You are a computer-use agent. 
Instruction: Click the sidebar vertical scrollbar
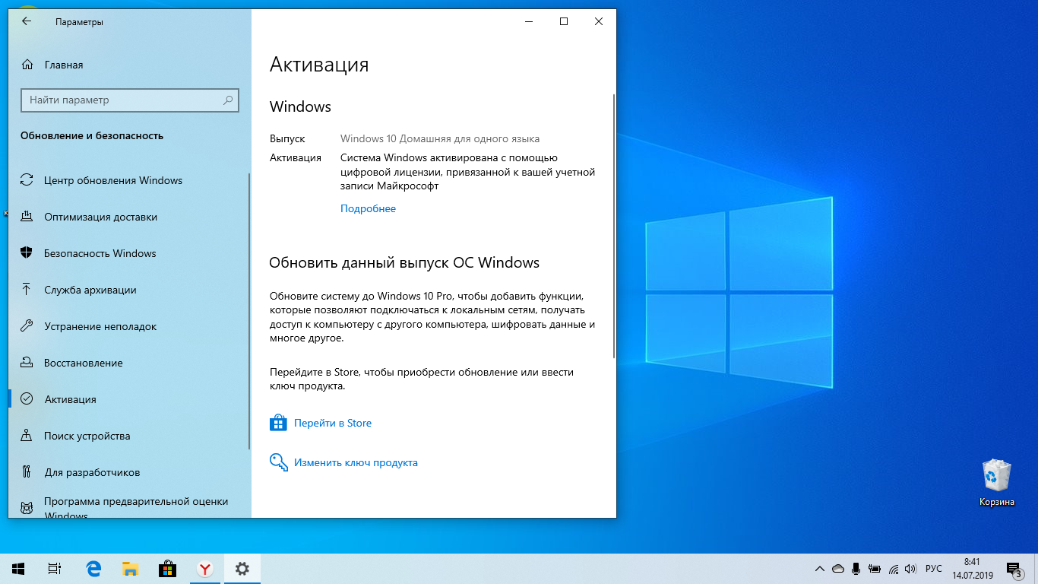point(248,310)
